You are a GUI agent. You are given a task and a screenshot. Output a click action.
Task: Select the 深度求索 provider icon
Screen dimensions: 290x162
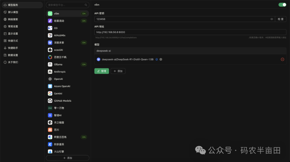[x=50, y=43]
